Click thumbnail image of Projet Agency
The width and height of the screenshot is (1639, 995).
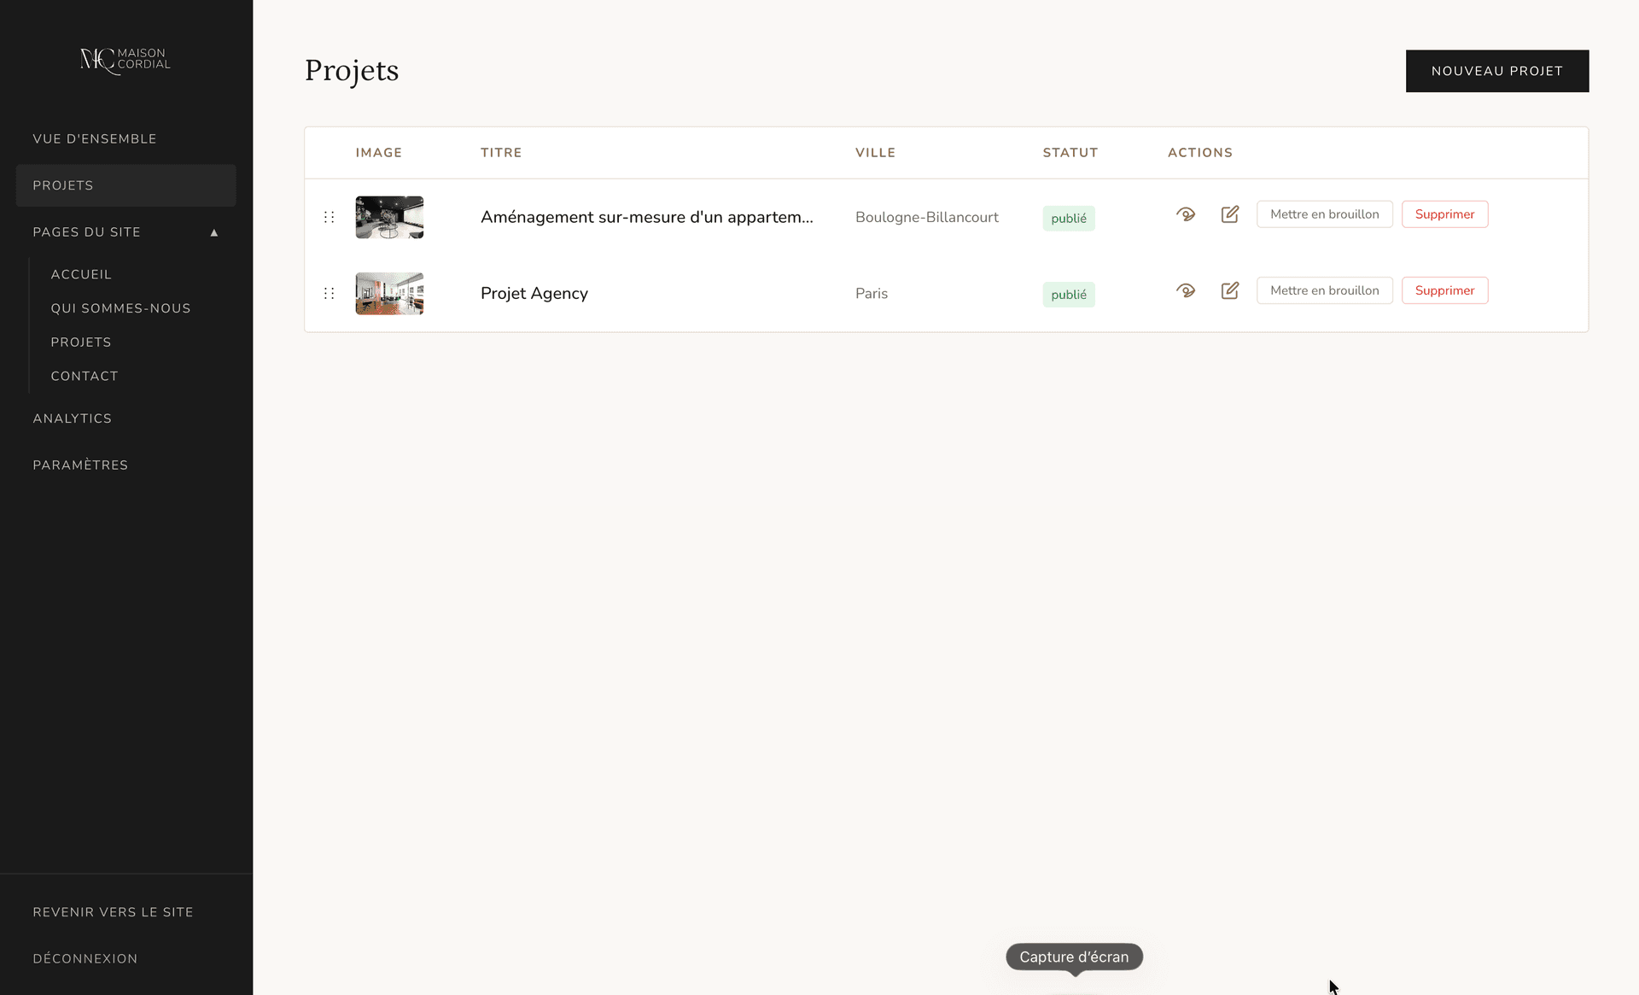[x=389, y=293]
